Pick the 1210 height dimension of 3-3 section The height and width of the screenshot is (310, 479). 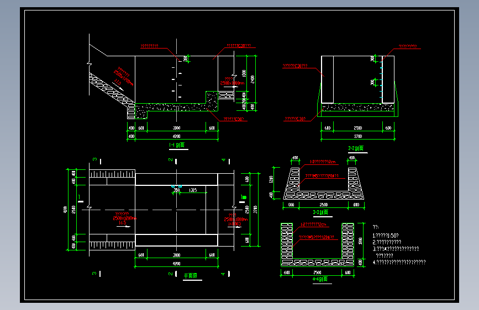point(271,179)
